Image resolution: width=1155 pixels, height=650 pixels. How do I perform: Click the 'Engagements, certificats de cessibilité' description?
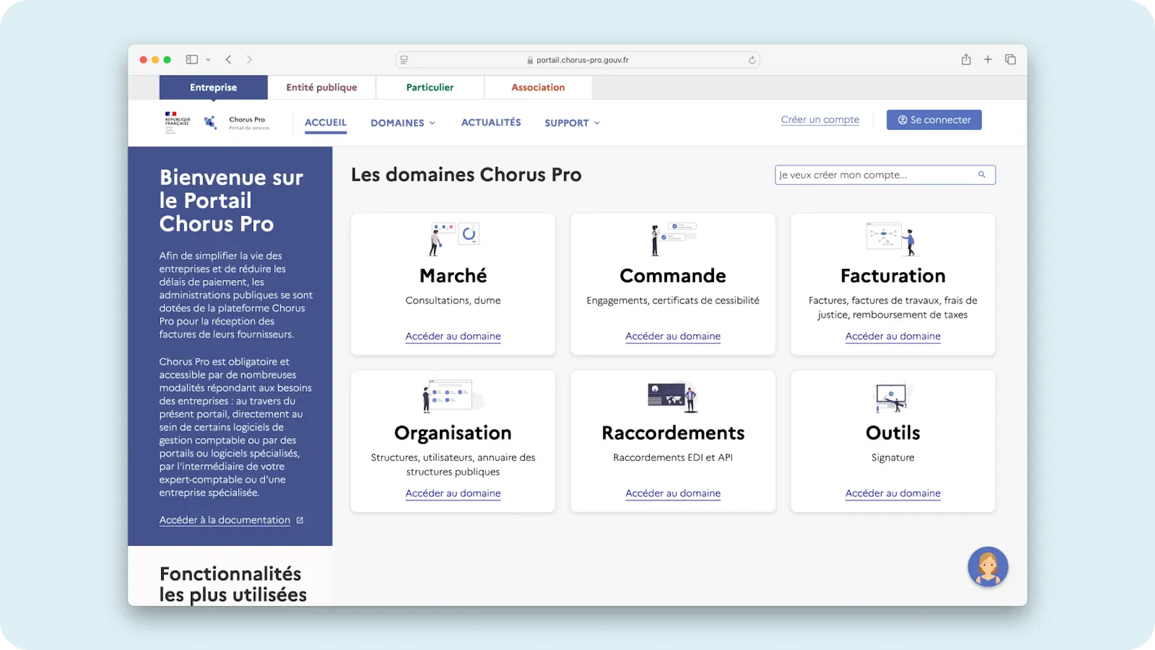tap(673, 301)
